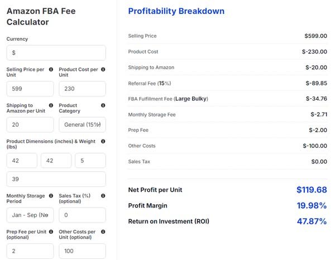The height and width of the screenshot is (260, 335).
Task: Click the Sales Tax field showing 0
Action: pos(82,215)
